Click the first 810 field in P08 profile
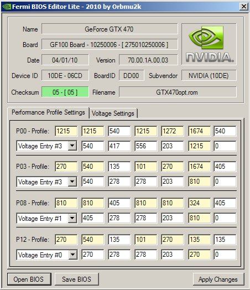 tap(66, 203)
